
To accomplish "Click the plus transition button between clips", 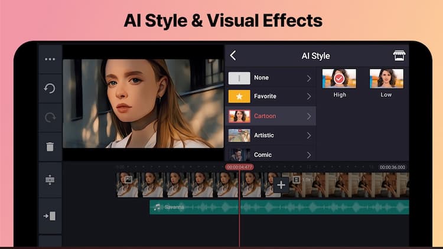I will pos(281,185).
